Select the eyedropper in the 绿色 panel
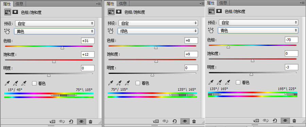The width and height of the screenshot is (306, 127). pyautogui.click(x=111, y=83)
